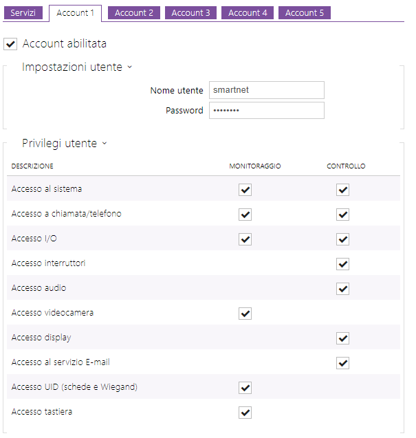Switch to the Account 2 tab

(x=134, y=13)
